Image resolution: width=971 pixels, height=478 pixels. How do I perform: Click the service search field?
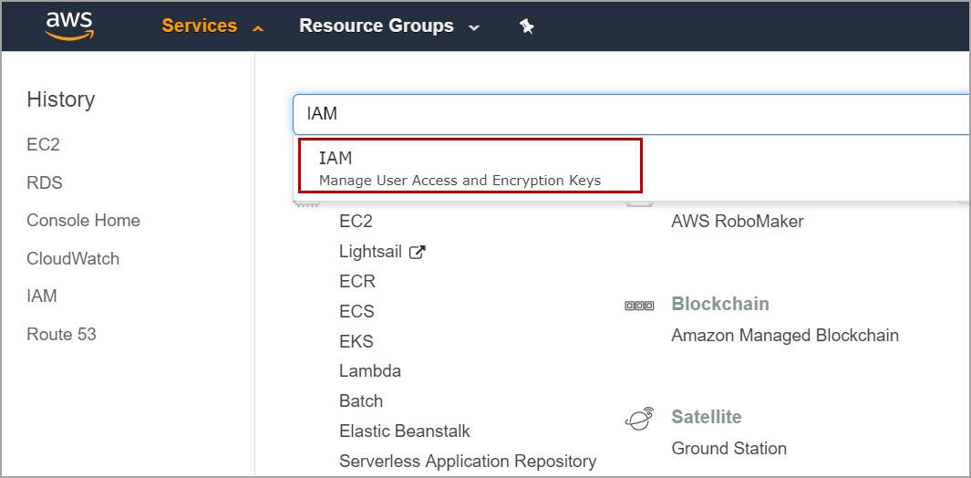tap(629, 114)
